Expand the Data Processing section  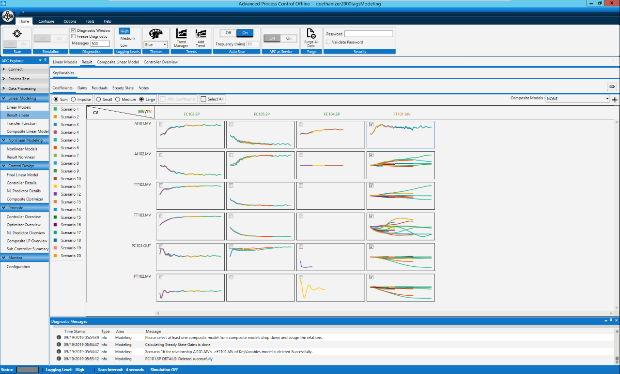coord(22,88)
